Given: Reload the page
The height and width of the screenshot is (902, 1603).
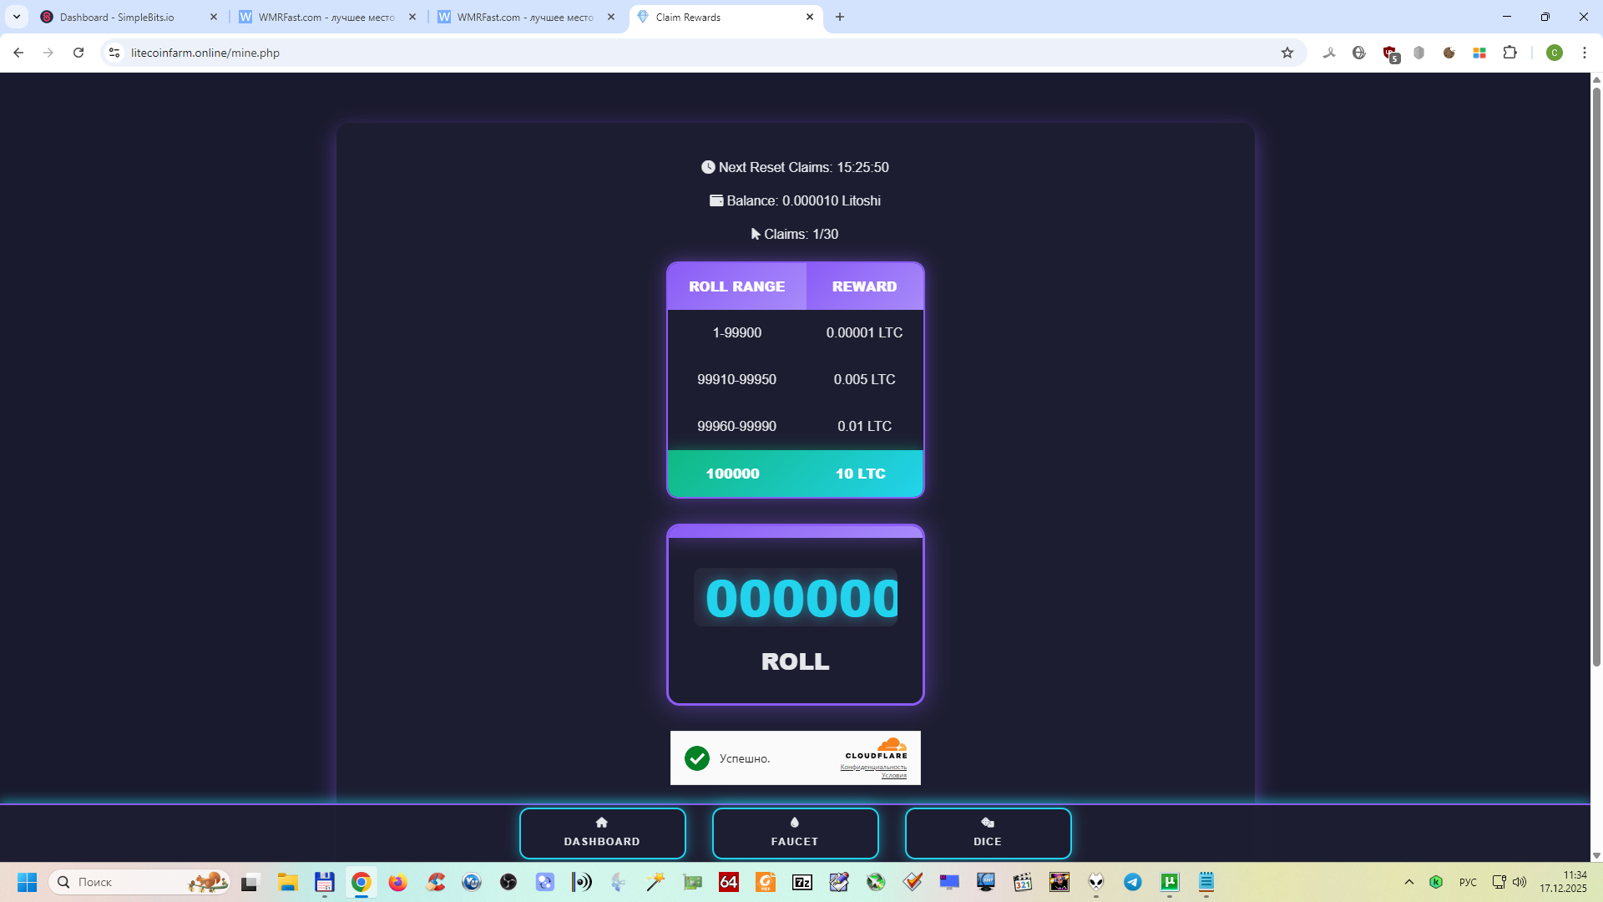Looking at the screenshot, I should click(78, 53).
